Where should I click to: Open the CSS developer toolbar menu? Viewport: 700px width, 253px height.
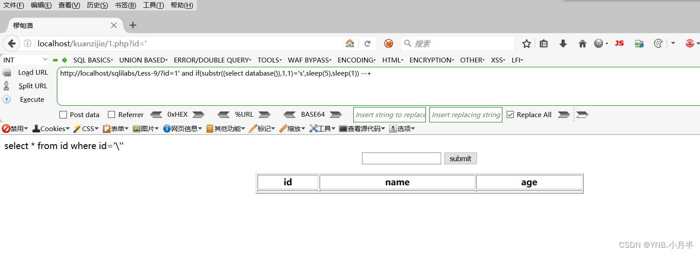pos(86,128)
